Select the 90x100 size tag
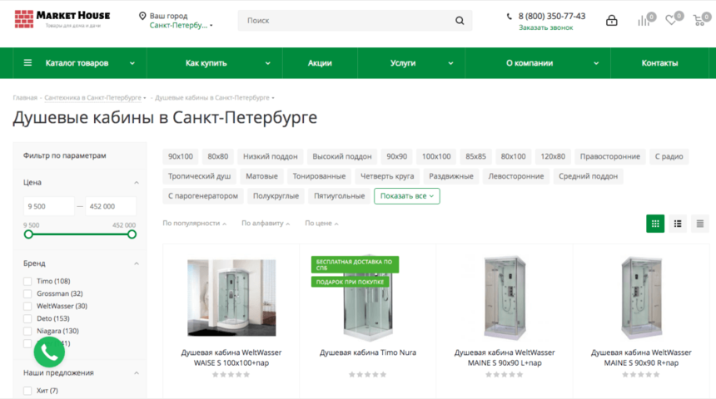716x399 pixels. 181,156
